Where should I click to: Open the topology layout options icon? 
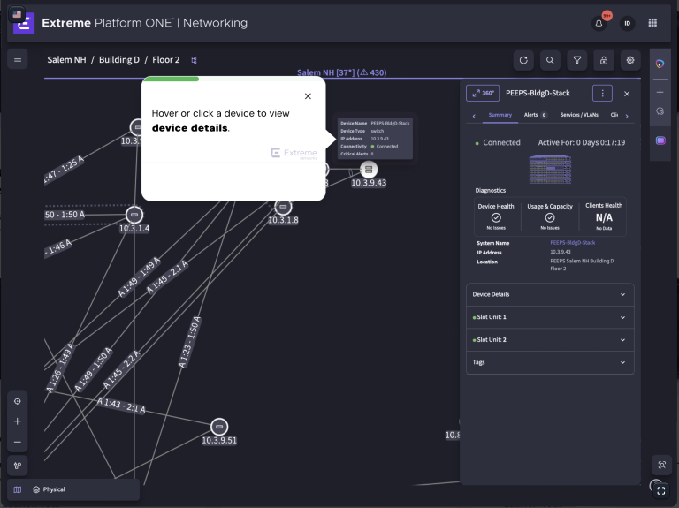18,466
